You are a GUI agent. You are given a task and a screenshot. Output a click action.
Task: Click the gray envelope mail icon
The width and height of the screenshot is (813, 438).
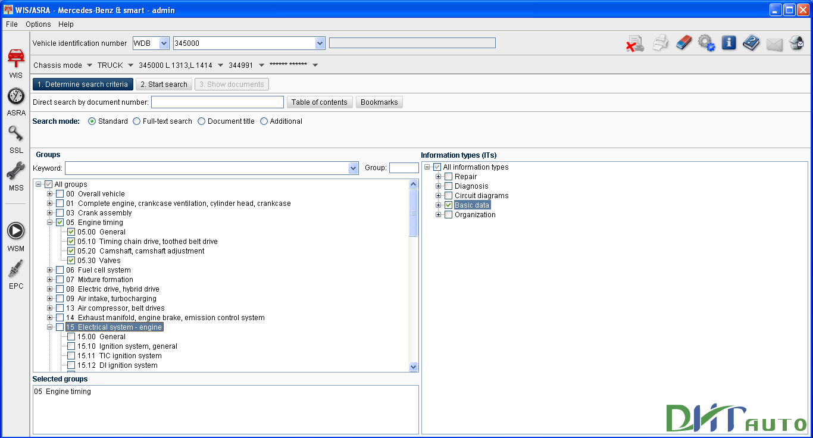(x=774, y=44)
